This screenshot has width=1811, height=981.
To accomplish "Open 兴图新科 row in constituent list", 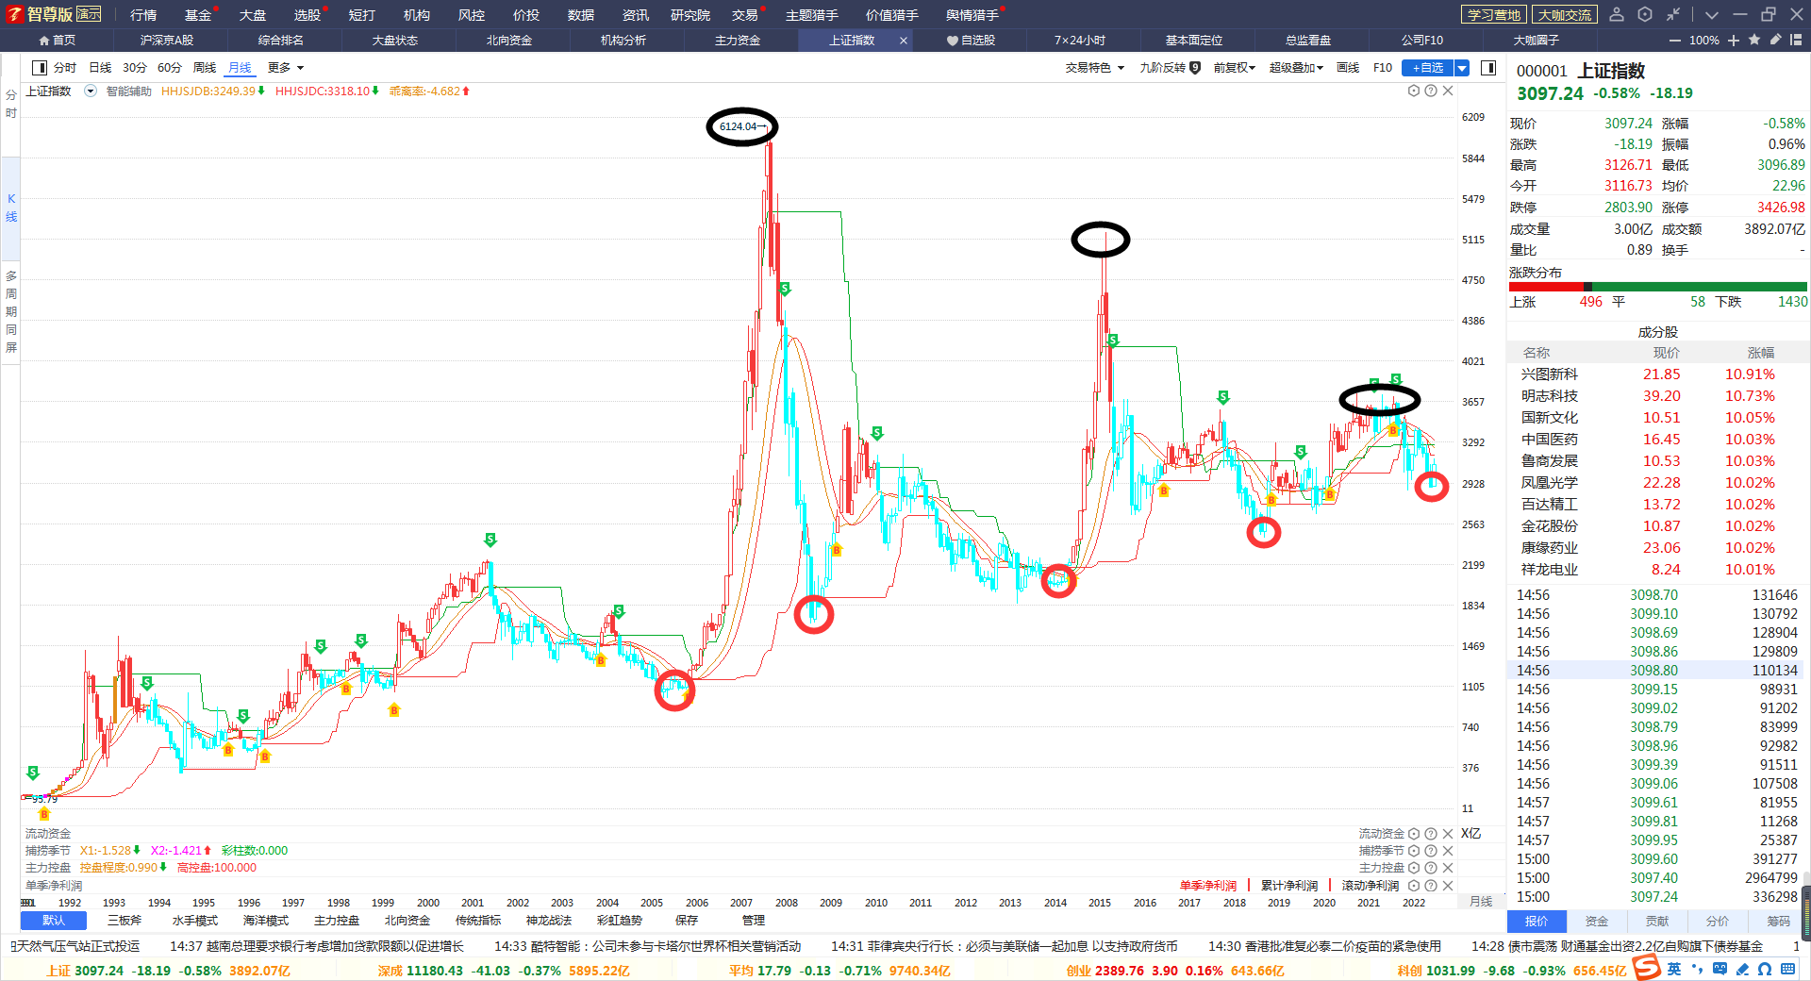I will (x=1657, y=374).
